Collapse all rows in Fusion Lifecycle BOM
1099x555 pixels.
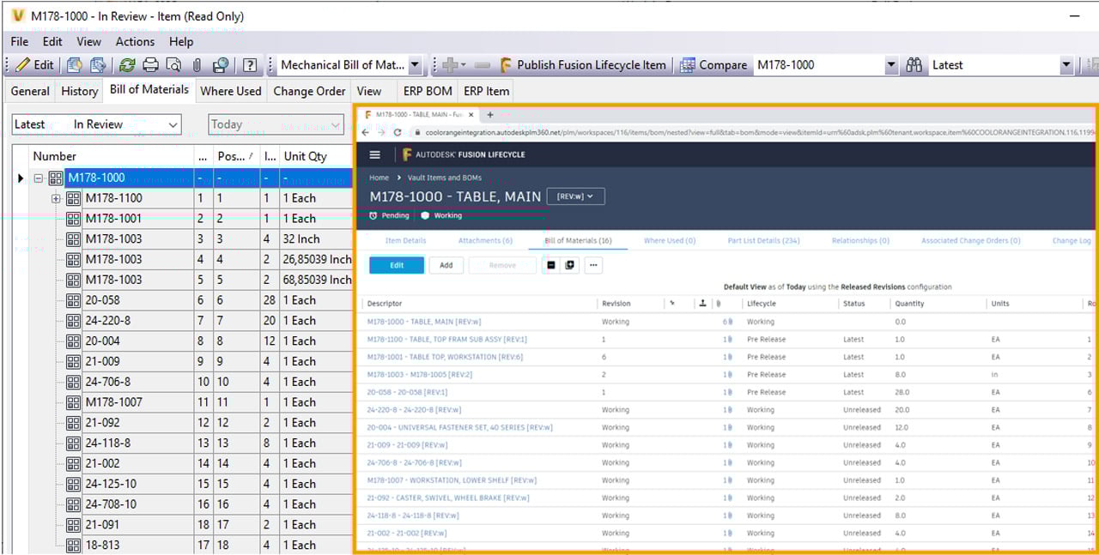pyautogui.click(x=550, y=266)
